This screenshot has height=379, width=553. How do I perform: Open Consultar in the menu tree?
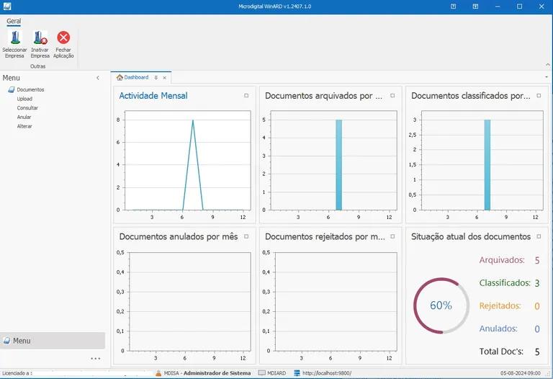tap(27, 108)
